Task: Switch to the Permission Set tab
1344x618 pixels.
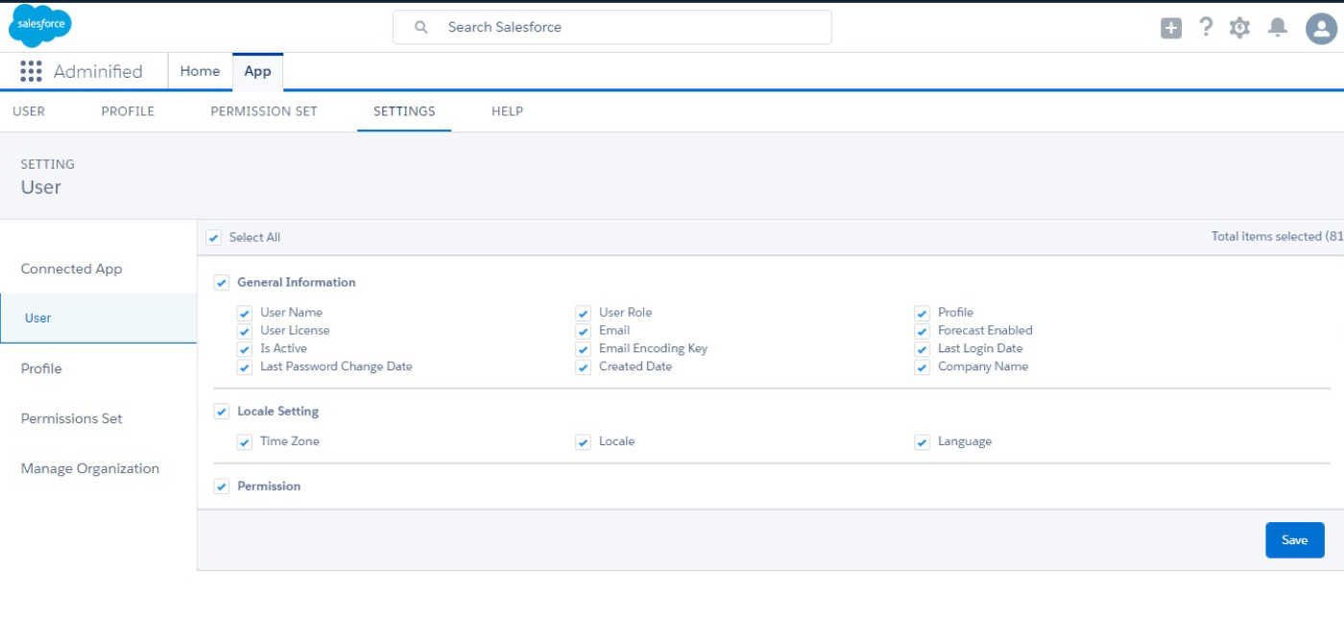Action: 264,111
